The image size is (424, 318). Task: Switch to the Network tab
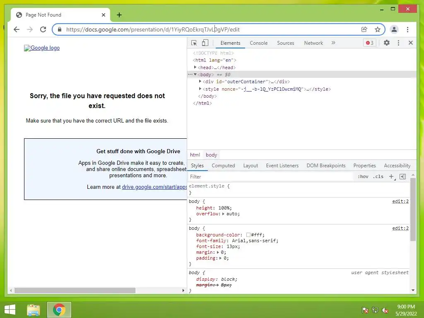pos(313,43)
